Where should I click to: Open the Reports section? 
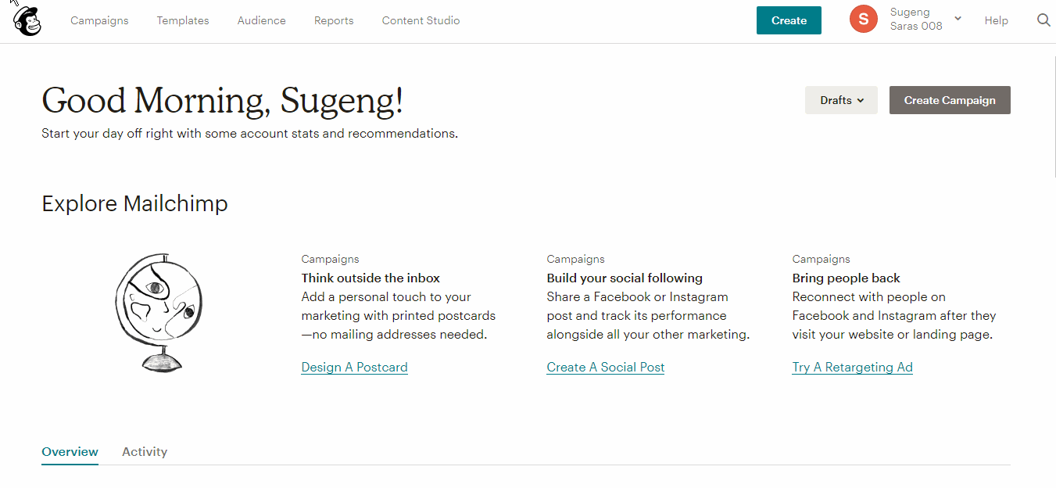click(x=334, y=20)
